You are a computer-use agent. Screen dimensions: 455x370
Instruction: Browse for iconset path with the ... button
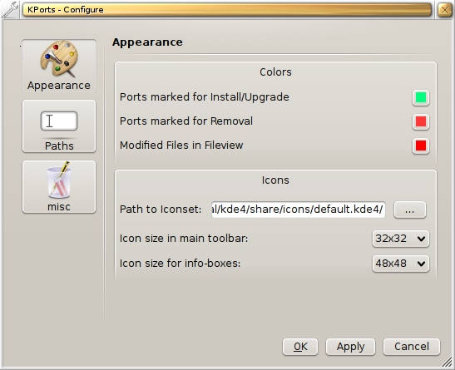[x=410, y=210]
